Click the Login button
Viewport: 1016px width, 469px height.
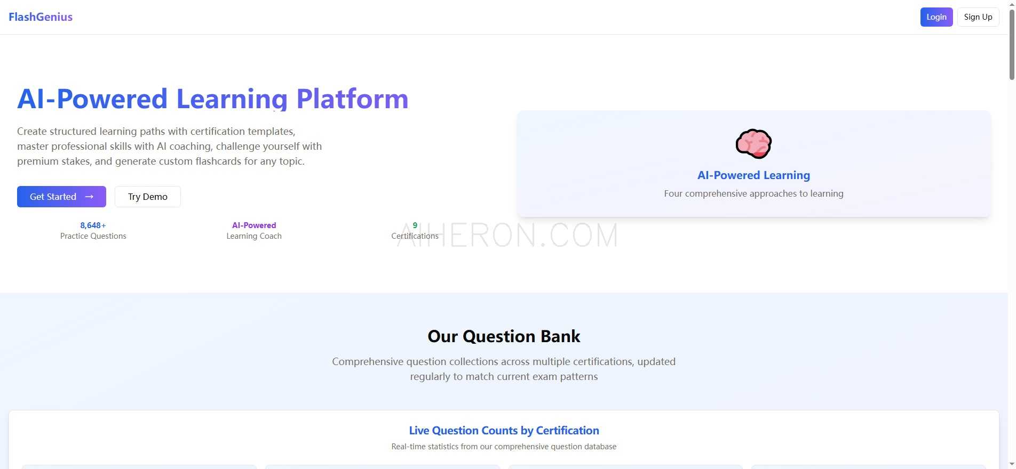coord(936,17)
